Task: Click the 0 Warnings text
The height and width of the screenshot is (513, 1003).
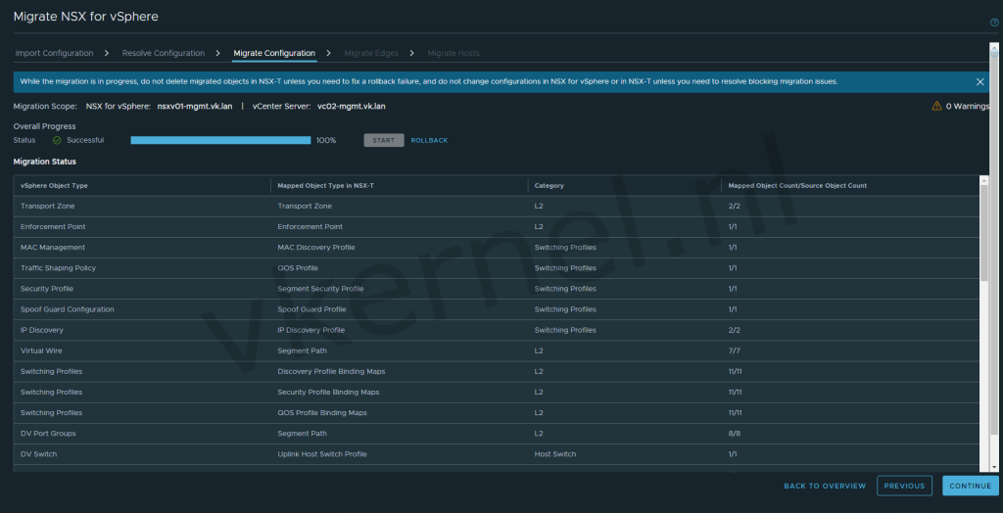Action: pyautogui.click(x=968, y=106)
